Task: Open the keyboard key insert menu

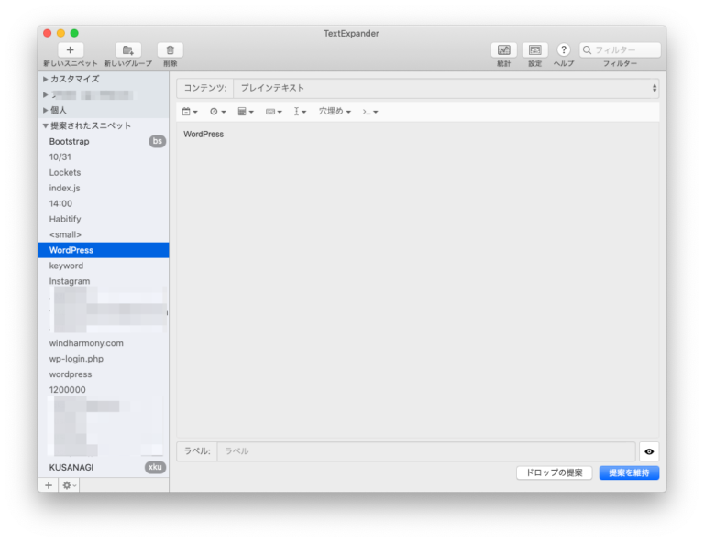Action: click(273, 112)
